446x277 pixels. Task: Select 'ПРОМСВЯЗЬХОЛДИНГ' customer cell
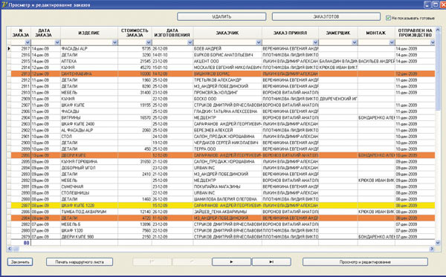click(x=227, y=93)
